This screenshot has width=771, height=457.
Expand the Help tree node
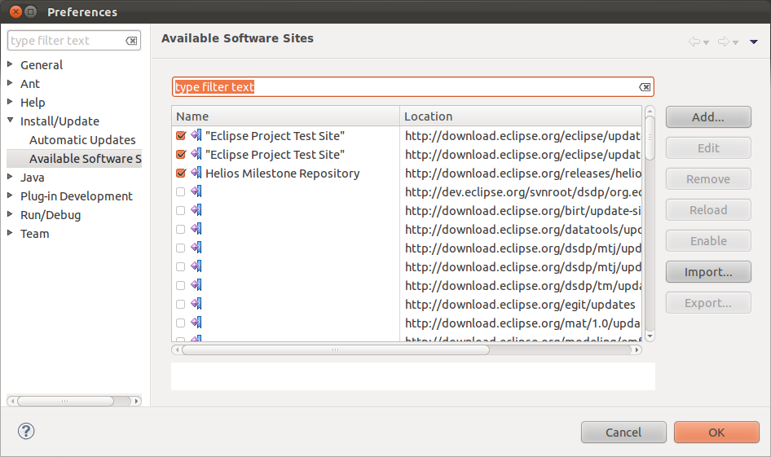[x=10, y=102]
